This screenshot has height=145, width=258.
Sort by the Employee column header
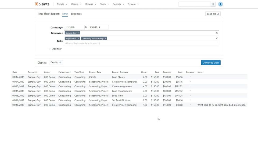(x=32, y=72)
